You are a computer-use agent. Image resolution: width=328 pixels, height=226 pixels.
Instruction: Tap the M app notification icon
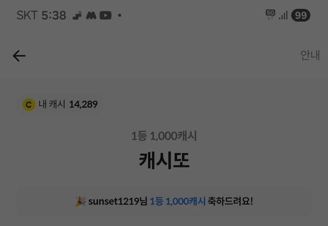click(x=91, y=15)
